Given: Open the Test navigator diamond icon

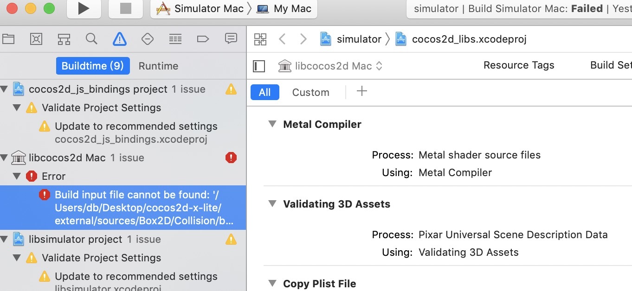Looking at the screenshot, I should click(x=148, y=39).
